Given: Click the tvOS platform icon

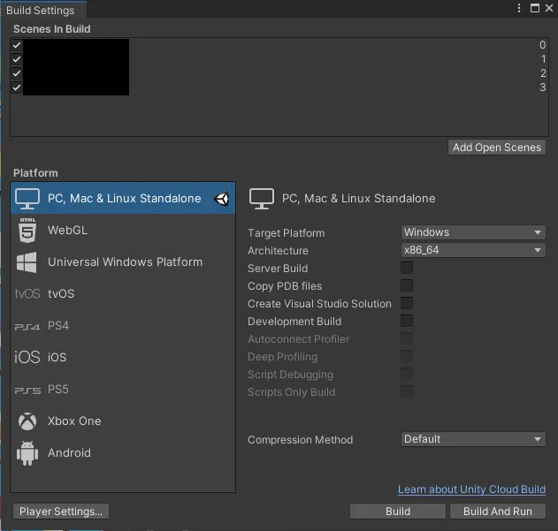Looking at the screenshot, I should [x=27, y=294].
